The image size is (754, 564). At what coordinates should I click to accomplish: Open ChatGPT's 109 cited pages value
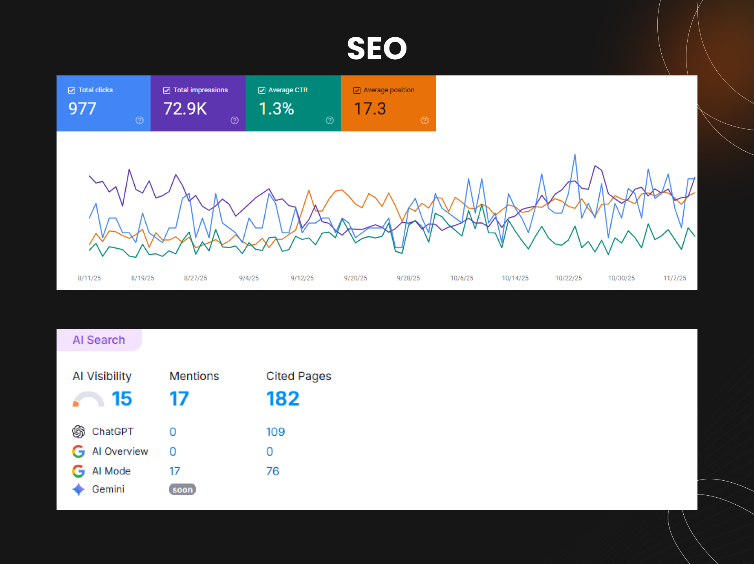pyautogui.click(x=275, y=432)
